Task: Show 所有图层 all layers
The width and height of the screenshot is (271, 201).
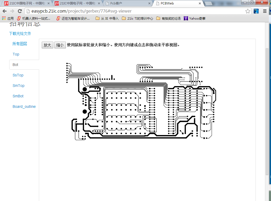Action: point(20,44)
